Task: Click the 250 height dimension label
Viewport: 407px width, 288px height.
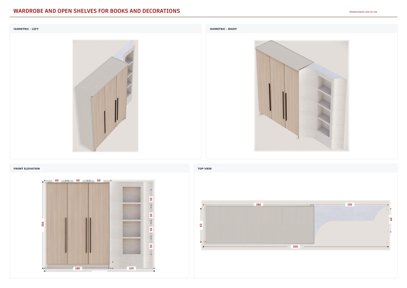Action: (x=43, y=224)
